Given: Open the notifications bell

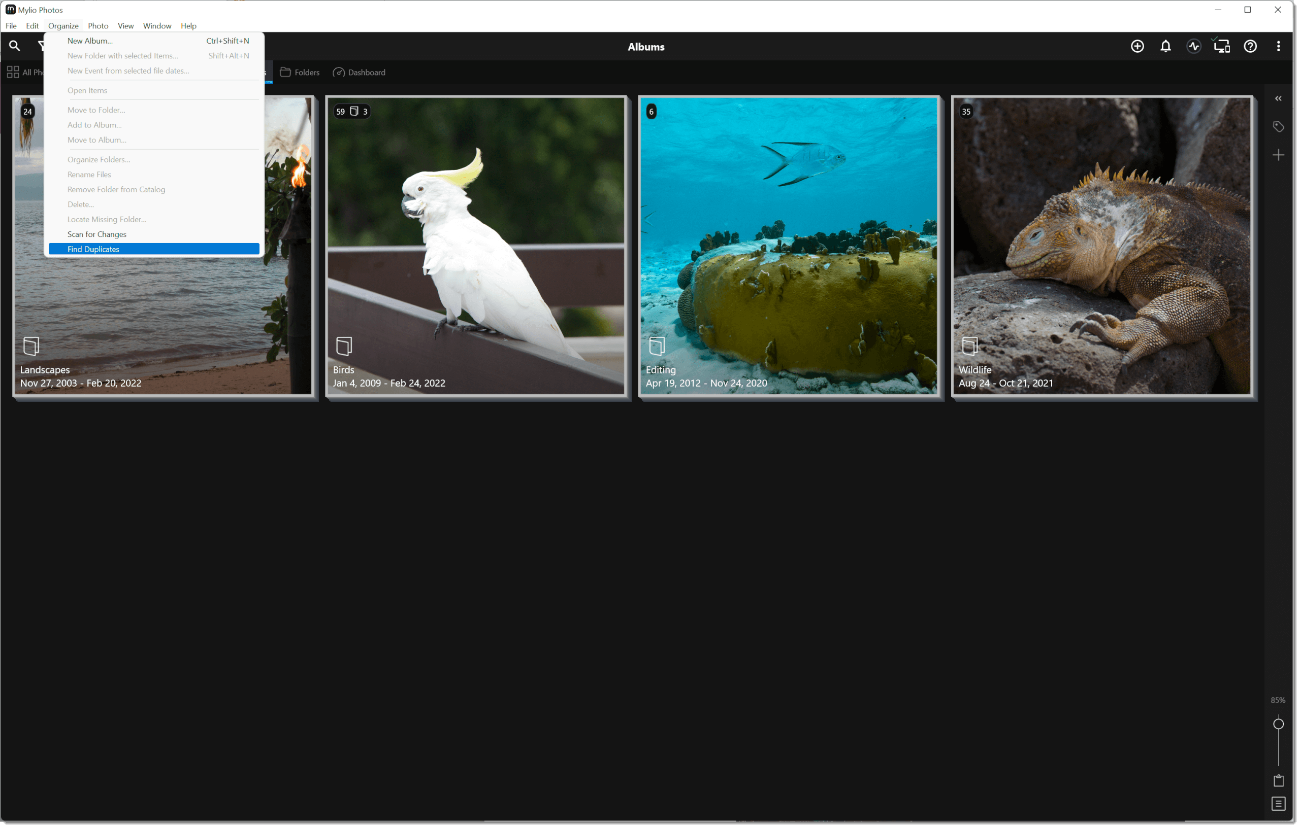Looking at the screenshot, I should pyautogui.click(x=1165, y=46).
